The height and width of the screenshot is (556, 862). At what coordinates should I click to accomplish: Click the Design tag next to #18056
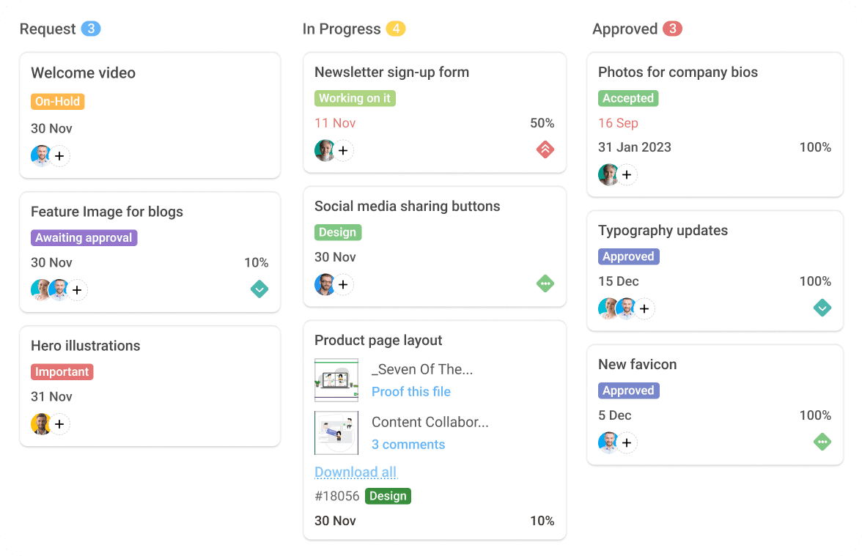(x=387, y=496)
